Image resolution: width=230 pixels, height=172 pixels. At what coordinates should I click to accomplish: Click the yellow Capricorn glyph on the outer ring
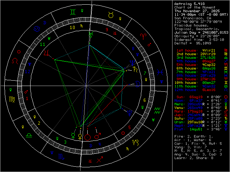point(135,143)
